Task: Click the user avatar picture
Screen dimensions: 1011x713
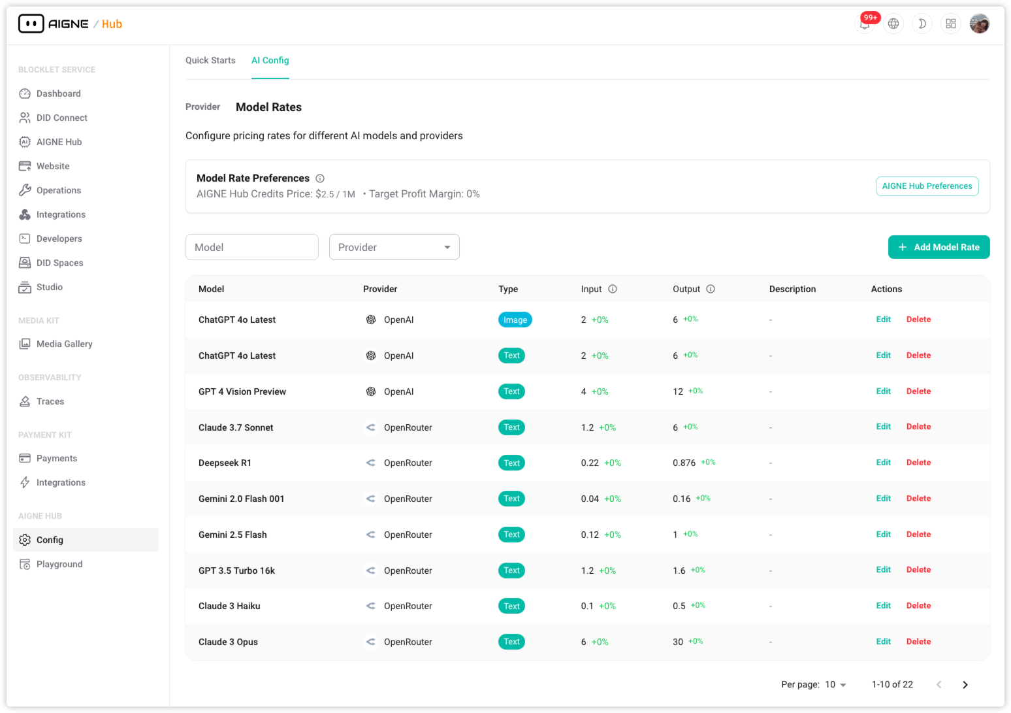Action: pyautogui.click(x=979, y=24)
